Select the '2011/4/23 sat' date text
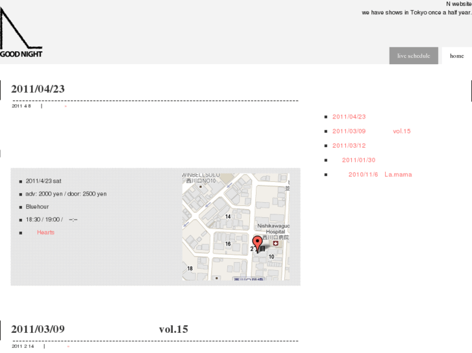The width and height of the screenshot is (472, 353). [x=43, y=181]
